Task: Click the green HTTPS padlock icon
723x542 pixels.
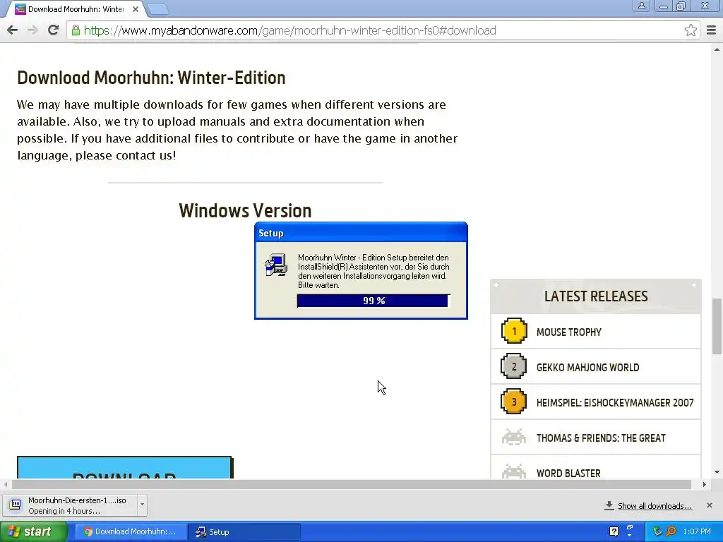Action: click(x=76, y=30)
